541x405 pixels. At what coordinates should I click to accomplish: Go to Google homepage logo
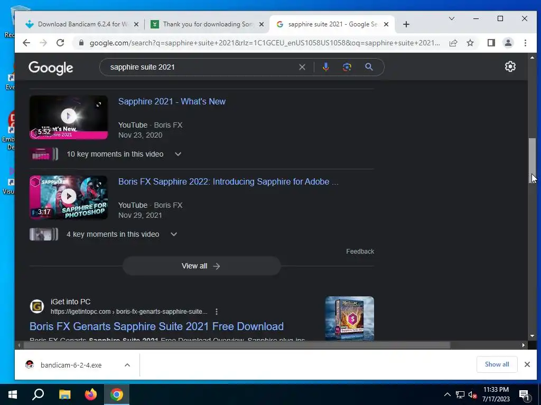point(51,68)
